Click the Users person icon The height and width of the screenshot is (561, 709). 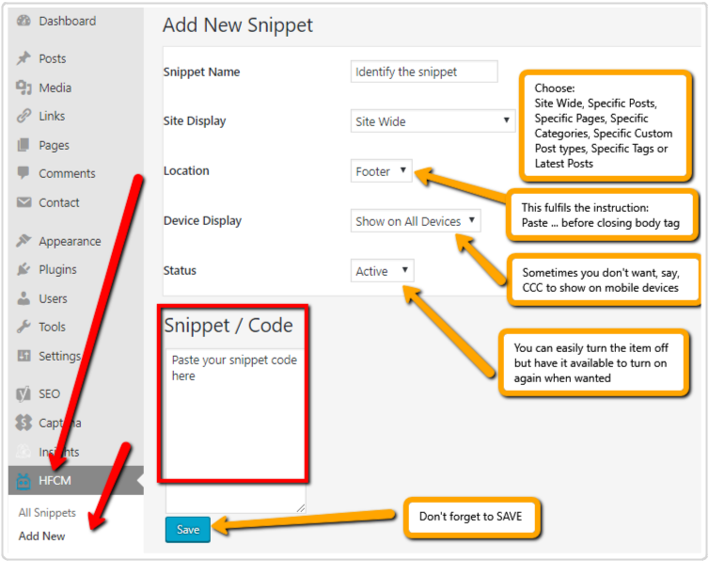click(24, 298)
